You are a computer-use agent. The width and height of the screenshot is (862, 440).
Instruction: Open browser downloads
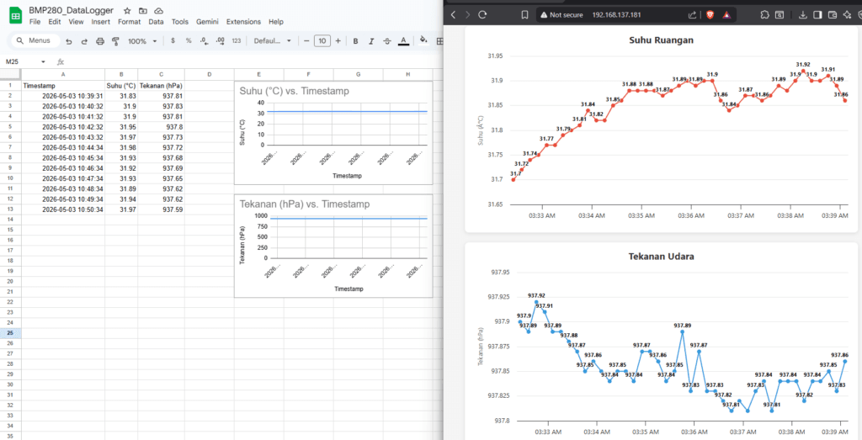pyautogui.click(x=802, y=15)
